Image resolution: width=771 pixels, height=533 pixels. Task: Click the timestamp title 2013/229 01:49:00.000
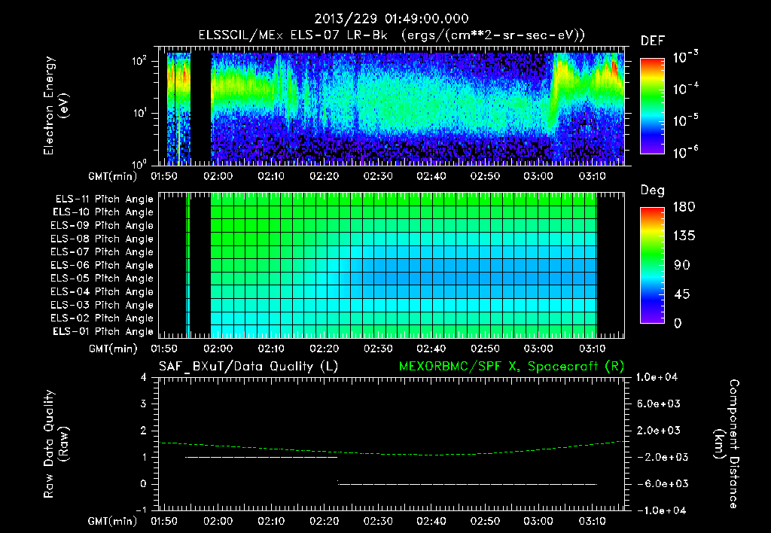pyautogui.click(x=392, y=19)
